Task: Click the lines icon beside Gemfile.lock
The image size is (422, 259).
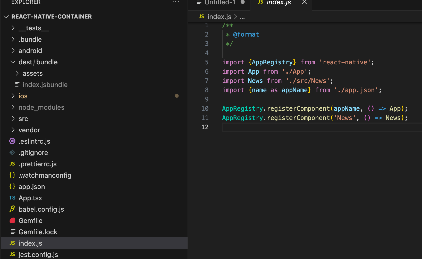Action: point(13,232)
